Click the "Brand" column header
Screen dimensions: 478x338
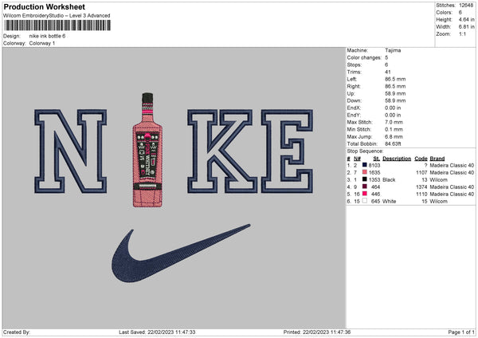click(x=437, y=159)
